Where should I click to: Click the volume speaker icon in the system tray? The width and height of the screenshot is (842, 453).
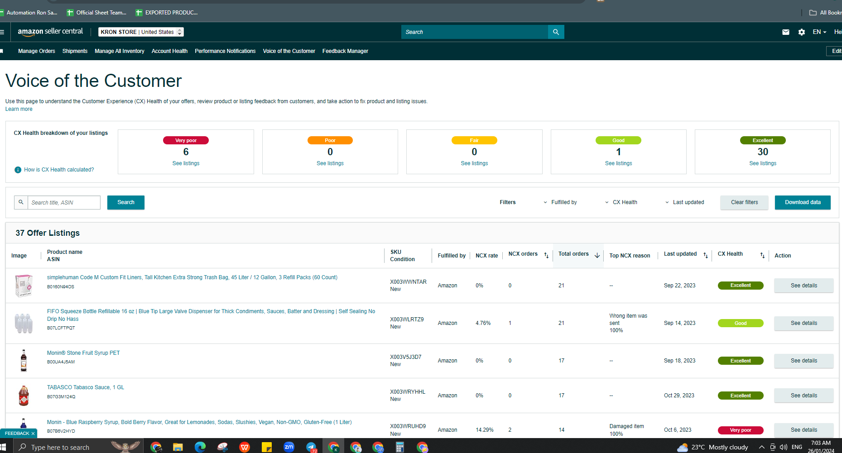pyautogui.click(x=784, y=447)
